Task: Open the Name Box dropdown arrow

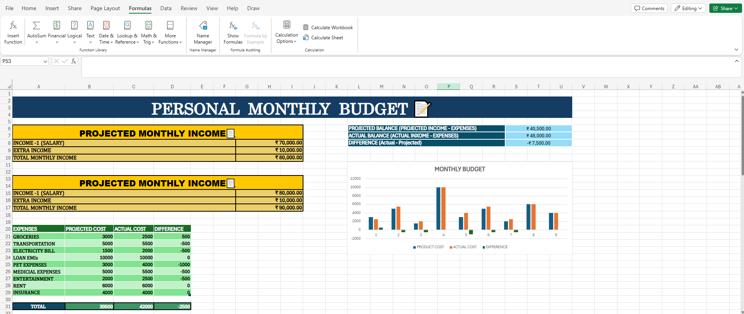Action: pos(45,61)
